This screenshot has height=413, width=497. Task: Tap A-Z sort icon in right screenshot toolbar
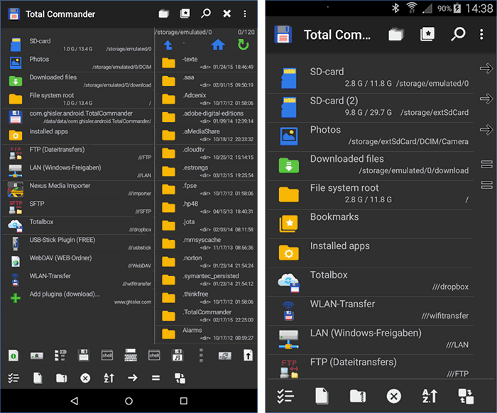[430, 396]
